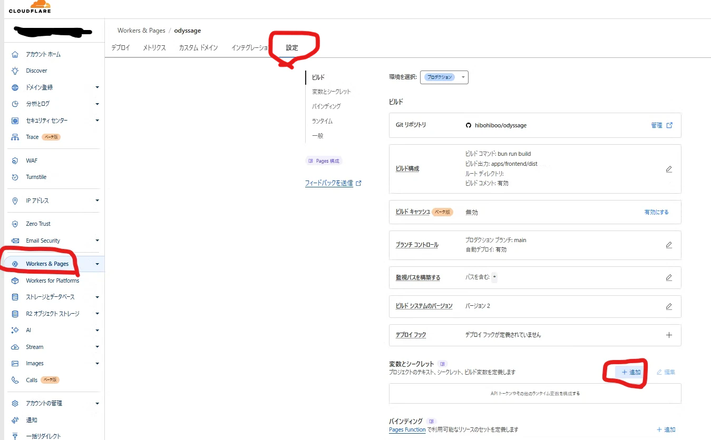The image size is (711, 440).
Task: Switch to the カスタム ドメイン tab
Action: [x=198, y=47]
